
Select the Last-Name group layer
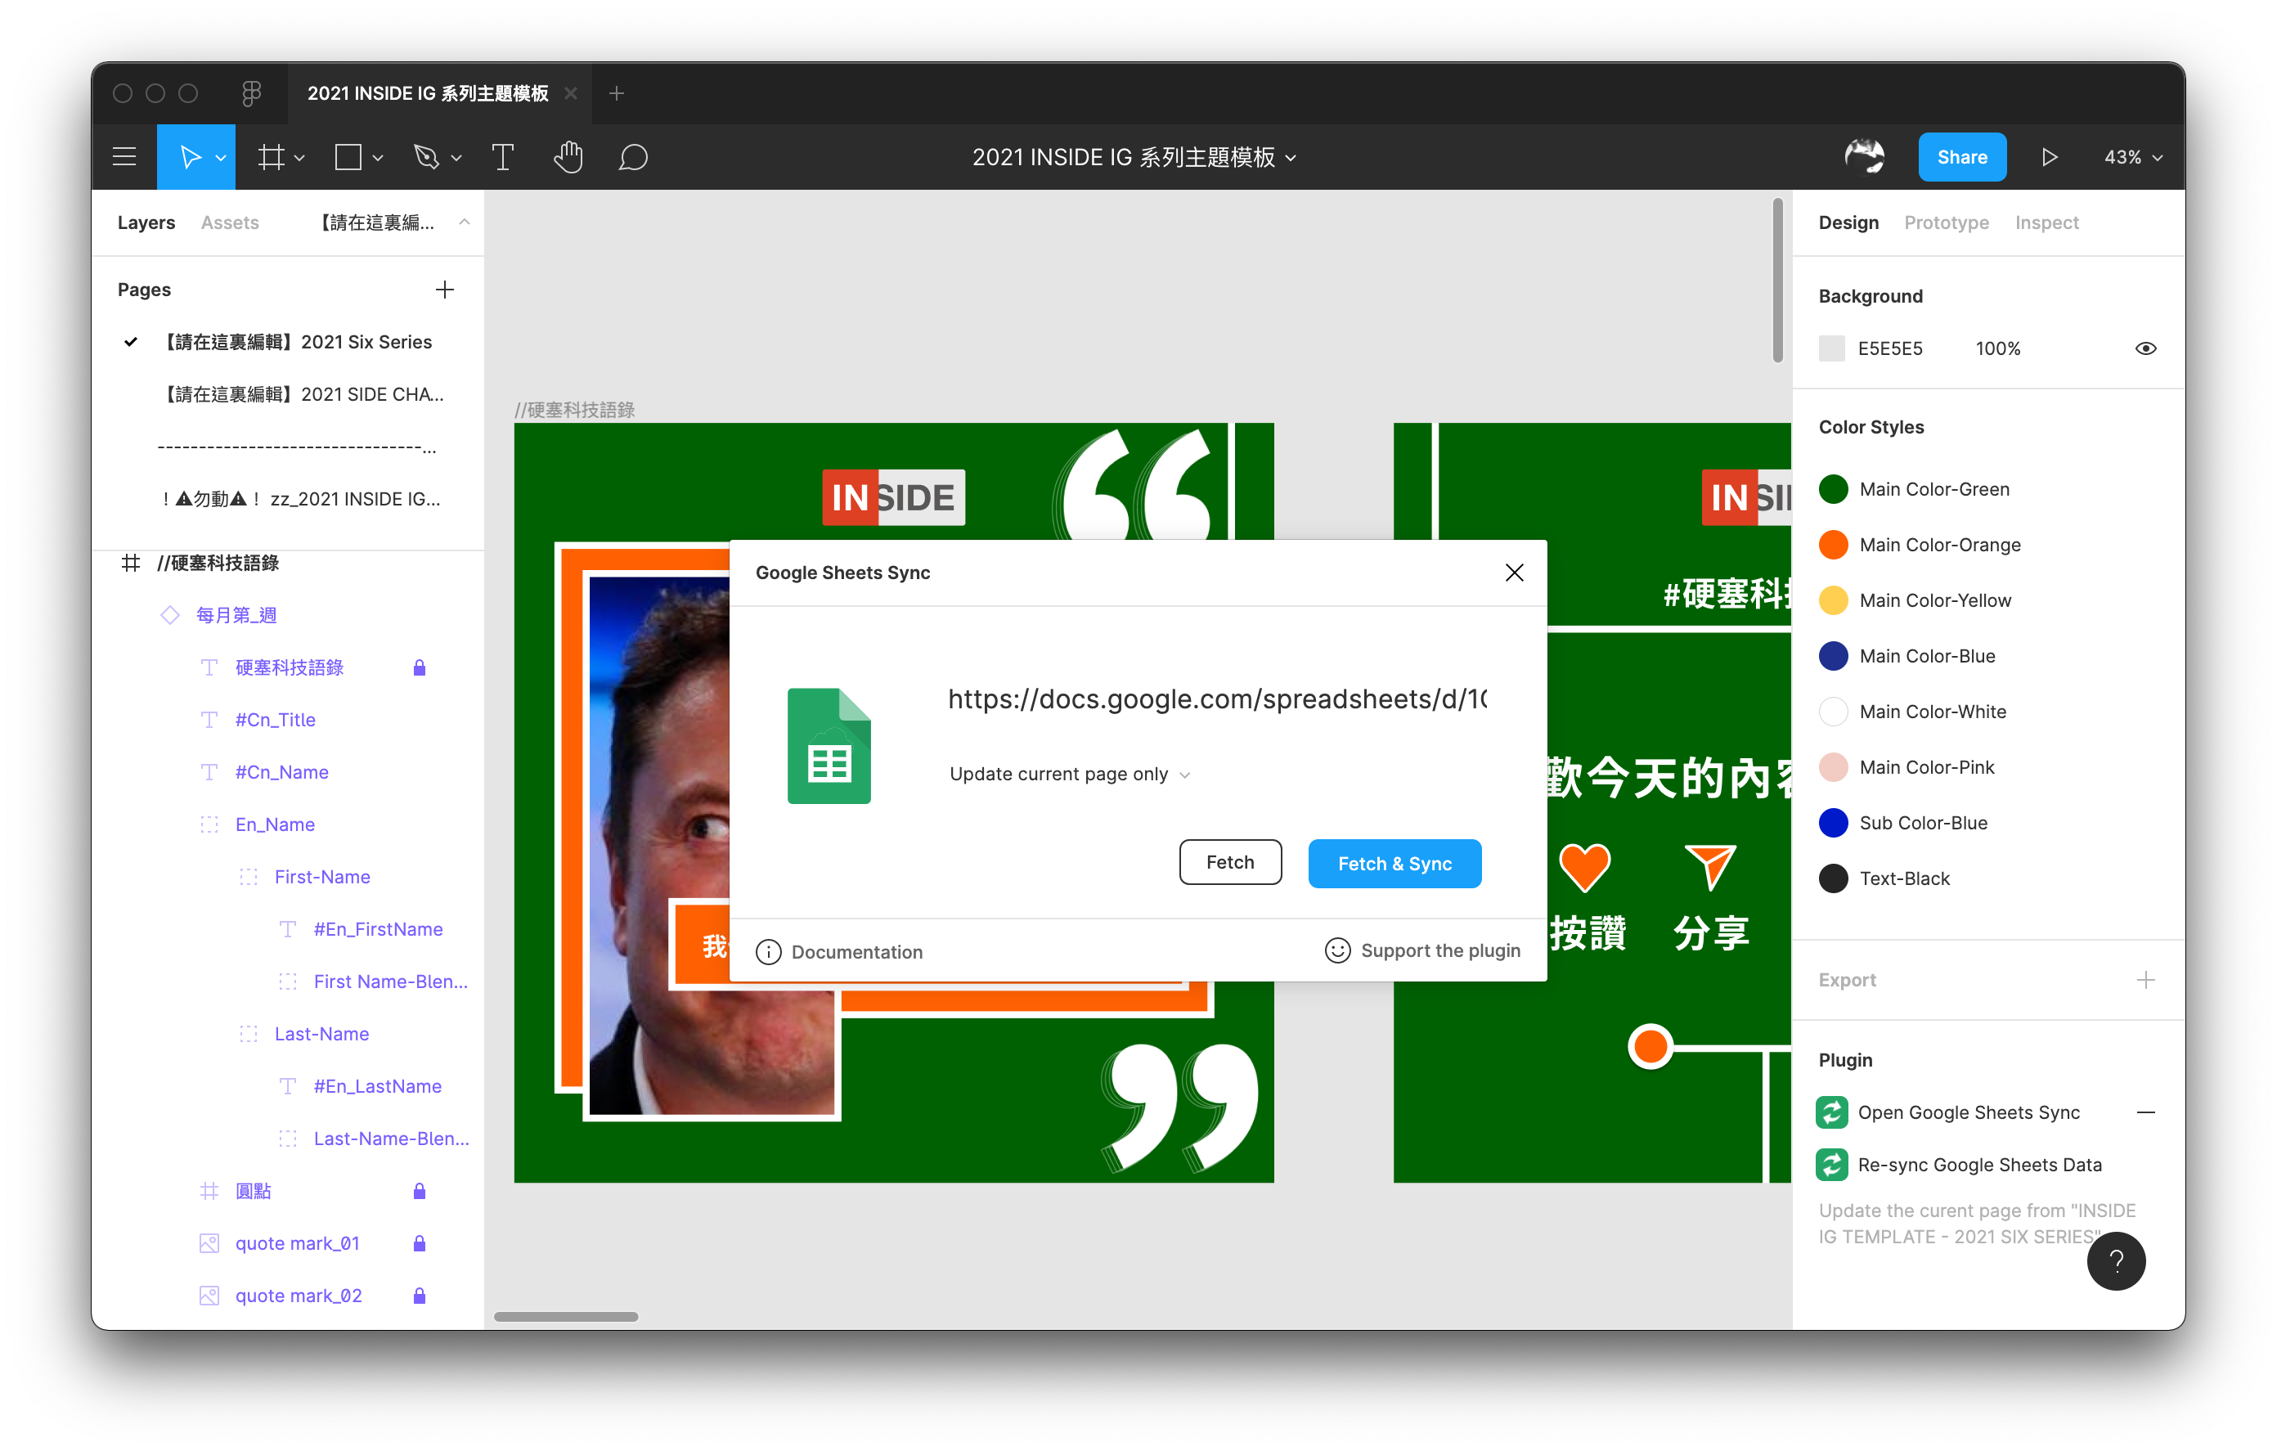tap(321, 1034)
